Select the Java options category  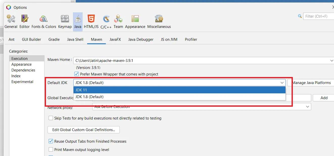coord(78,22)
